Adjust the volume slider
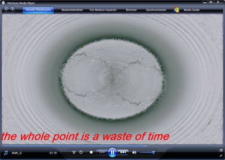This screenshot has width=225, height=160. click(x=147, y=152)
